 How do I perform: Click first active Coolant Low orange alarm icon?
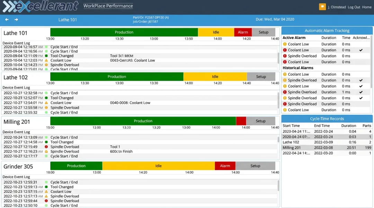coord(285,44)
